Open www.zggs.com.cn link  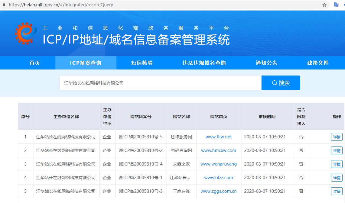point(219,191)
